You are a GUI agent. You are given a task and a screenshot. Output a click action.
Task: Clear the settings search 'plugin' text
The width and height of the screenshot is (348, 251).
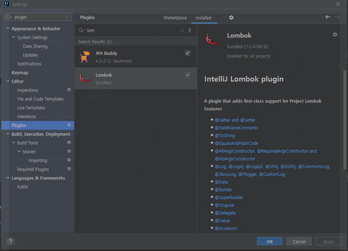click(x=66, y=17)
